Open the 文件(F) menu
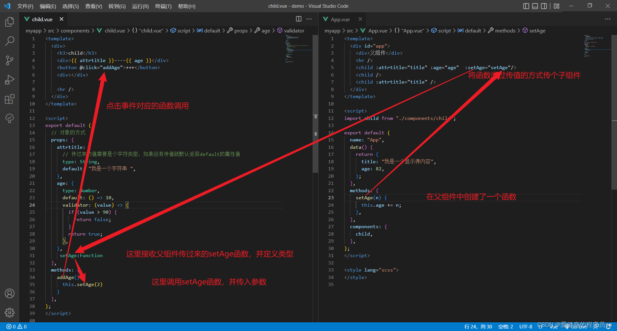Image resolution: width=617 pixels, height=331 pixels. 25,6
